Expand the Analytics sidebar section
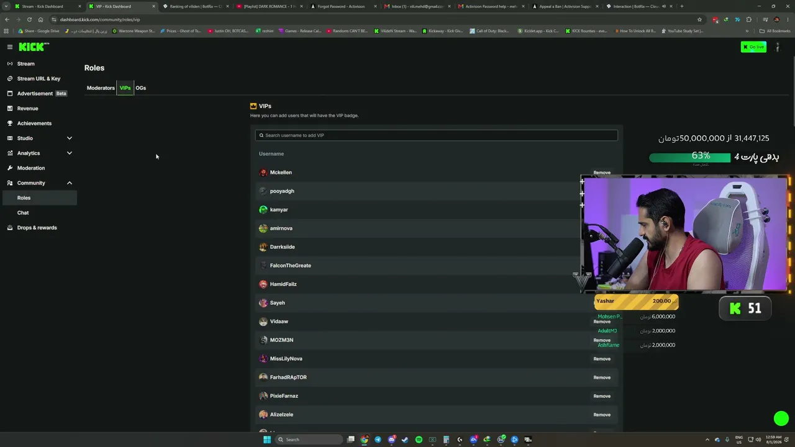This screenshot has width=795, height=447. click(x=70, y=153)
